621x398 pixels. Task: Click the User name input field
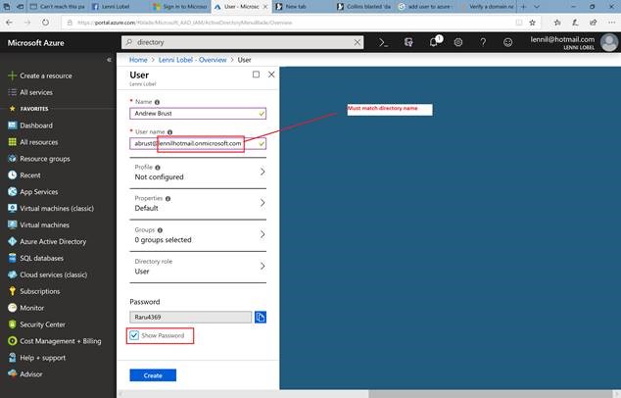[x=198, y=143]
